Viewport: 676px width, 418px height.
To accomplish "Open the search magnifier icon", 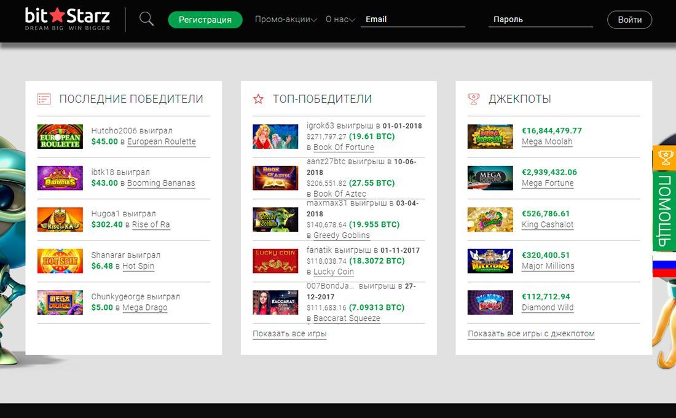I will point(147,19).
